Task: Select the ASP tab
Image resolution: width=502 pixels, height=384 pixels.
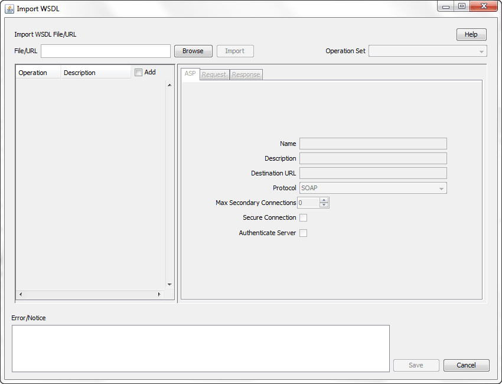Action: (190, 74)
